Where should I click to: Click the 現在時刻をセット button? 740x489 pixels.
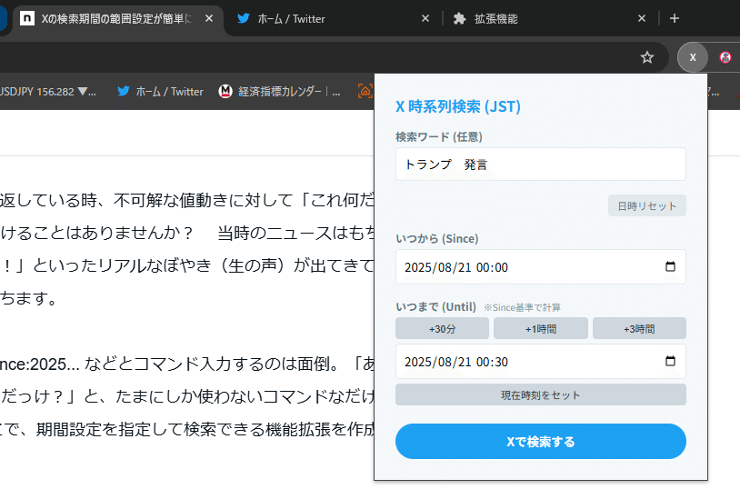coord(541,394)
